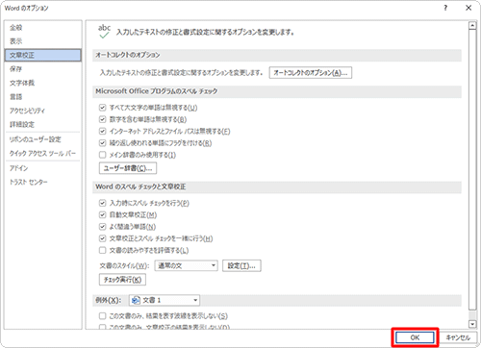Click 設定(T) button

click(241, 265)
